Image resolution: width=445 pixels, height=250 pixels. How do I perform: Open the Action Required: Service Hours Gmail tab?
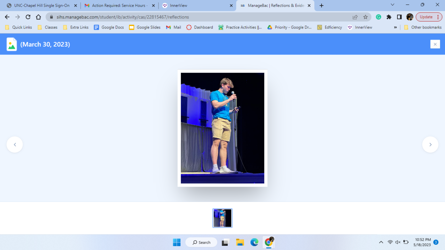(120, 6)
